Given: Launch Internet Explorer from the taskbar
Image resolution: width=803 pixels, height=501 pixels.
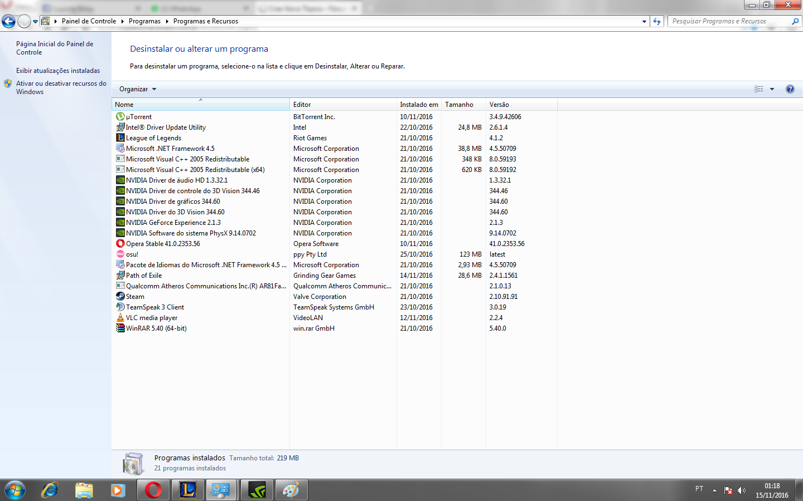Looking at the screenshot, I should click(50, 490).
